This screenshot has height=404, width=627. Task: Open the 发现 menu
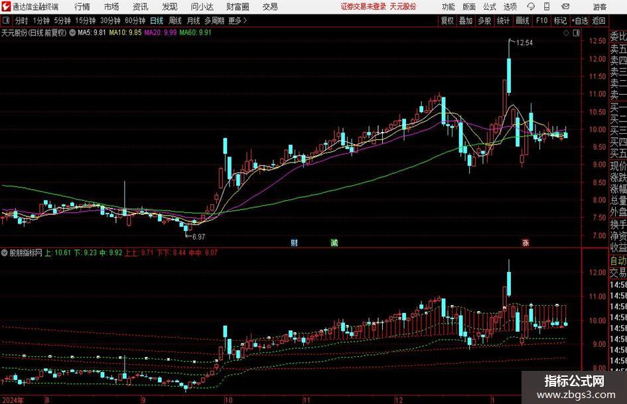pyautogui.click(x=170, y=7)
